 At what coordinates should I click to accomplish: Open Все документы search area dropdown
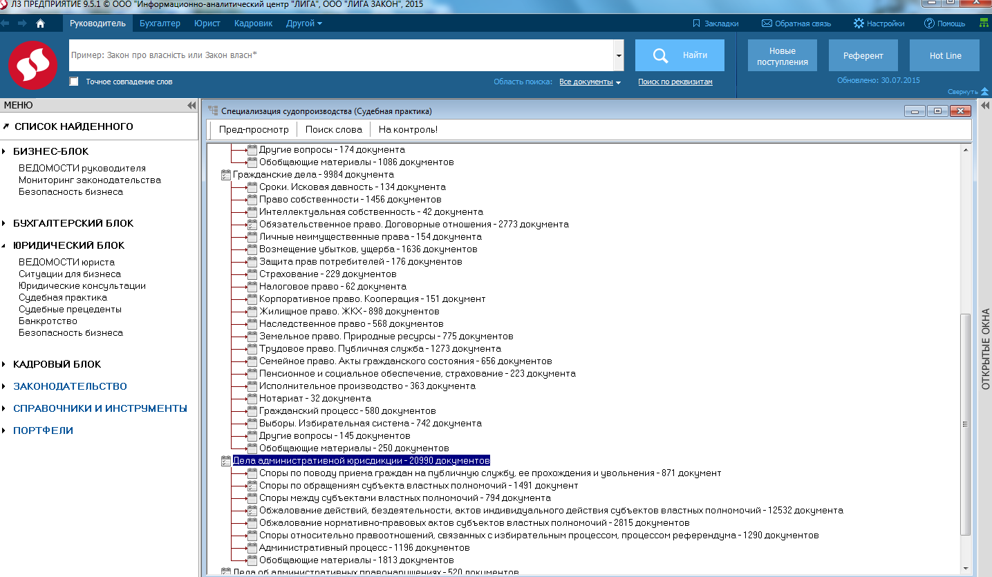[x=590, y=82]
